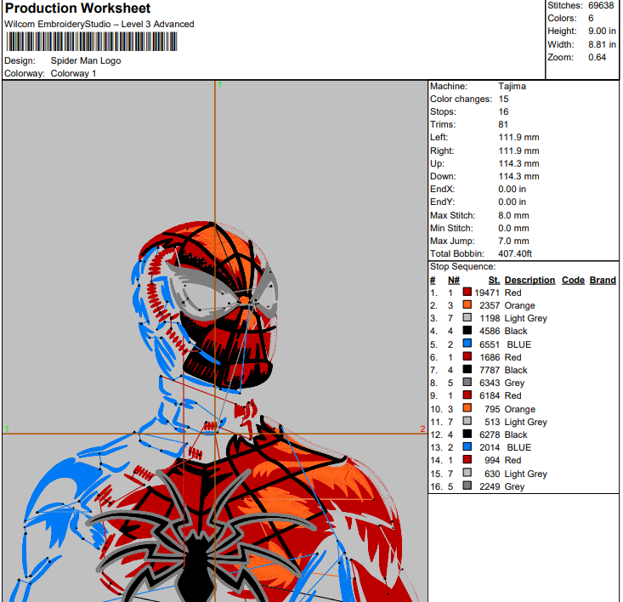623x602 pixels.
Task: Click the Grey swatch in stop 16
Action: coord(467,486)
